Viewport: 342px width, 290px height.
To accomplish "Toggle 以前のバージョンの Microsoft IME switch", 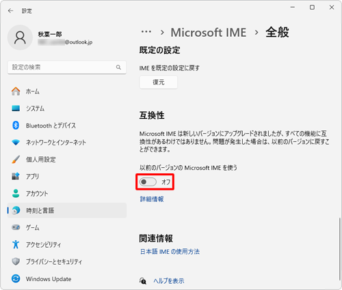I will point(148,182).
